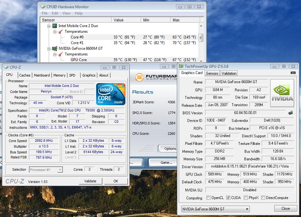301x217 pixels.
Task: Click the BIOS Version field 60.84.50.00.01
Action: point(245,113)
